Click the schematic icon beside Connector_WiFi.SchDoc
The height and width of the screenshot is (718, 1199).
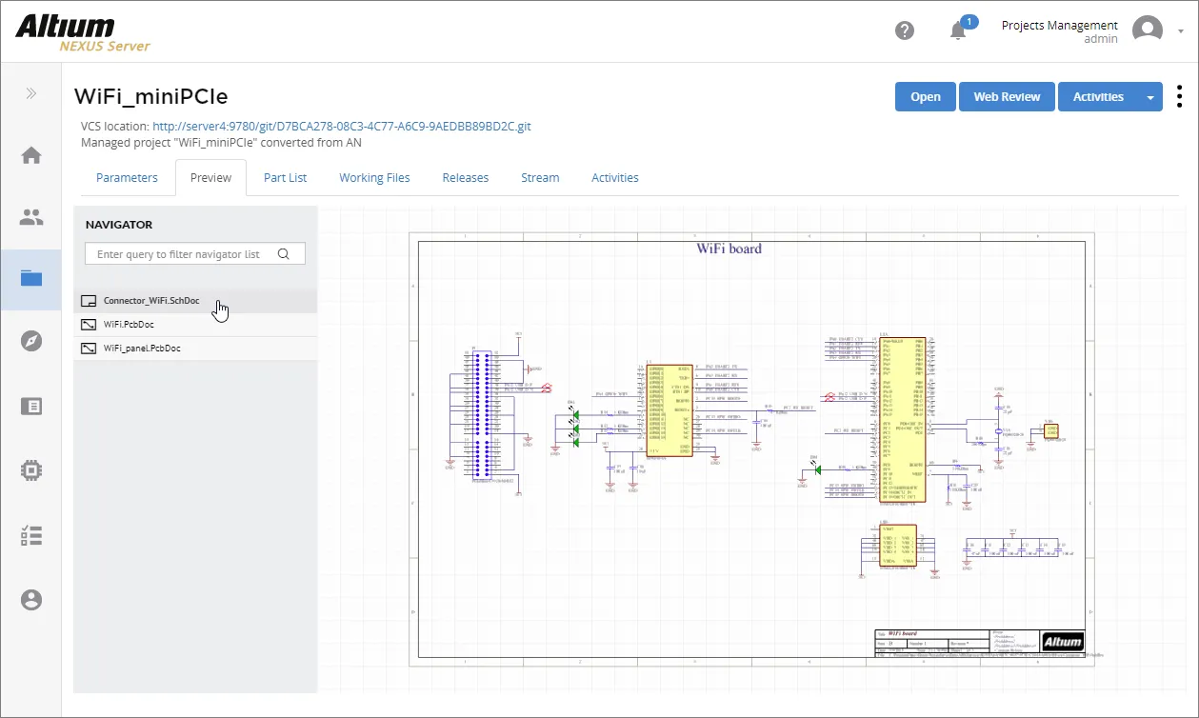(90, 301)
